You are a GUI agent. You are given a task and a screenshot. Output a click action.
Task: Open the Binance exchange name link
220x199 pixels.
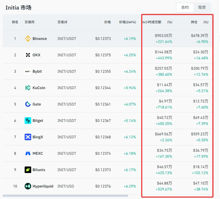tap(40, 39)
